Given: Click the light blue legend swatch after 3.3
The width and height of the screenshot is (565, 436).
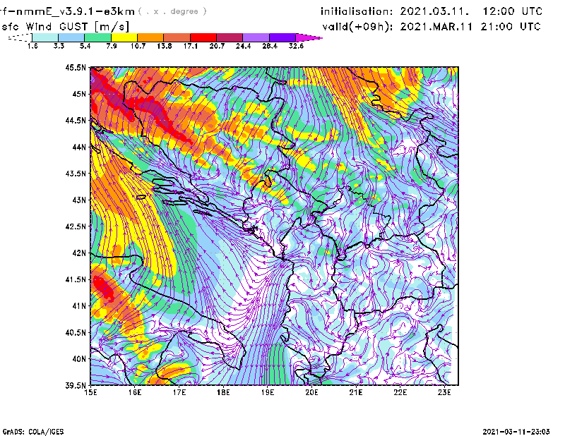Looking at the screenshot, I should (71, 37).
